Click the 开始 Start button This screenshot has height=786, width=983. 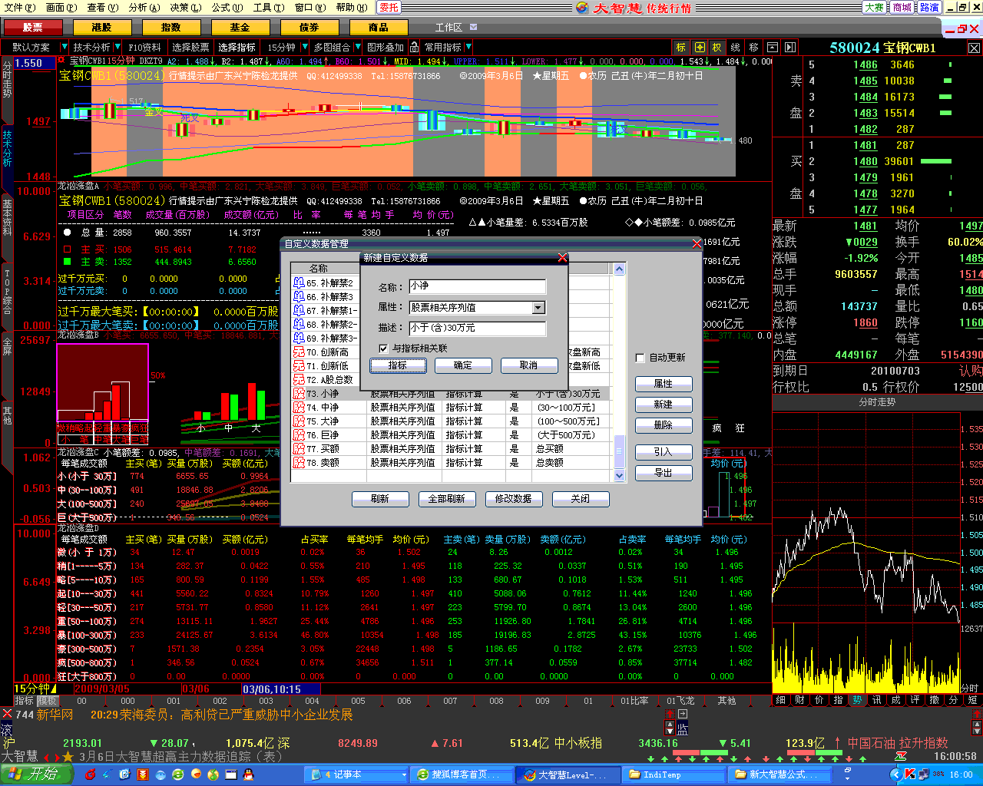click(x=35, y=774)
